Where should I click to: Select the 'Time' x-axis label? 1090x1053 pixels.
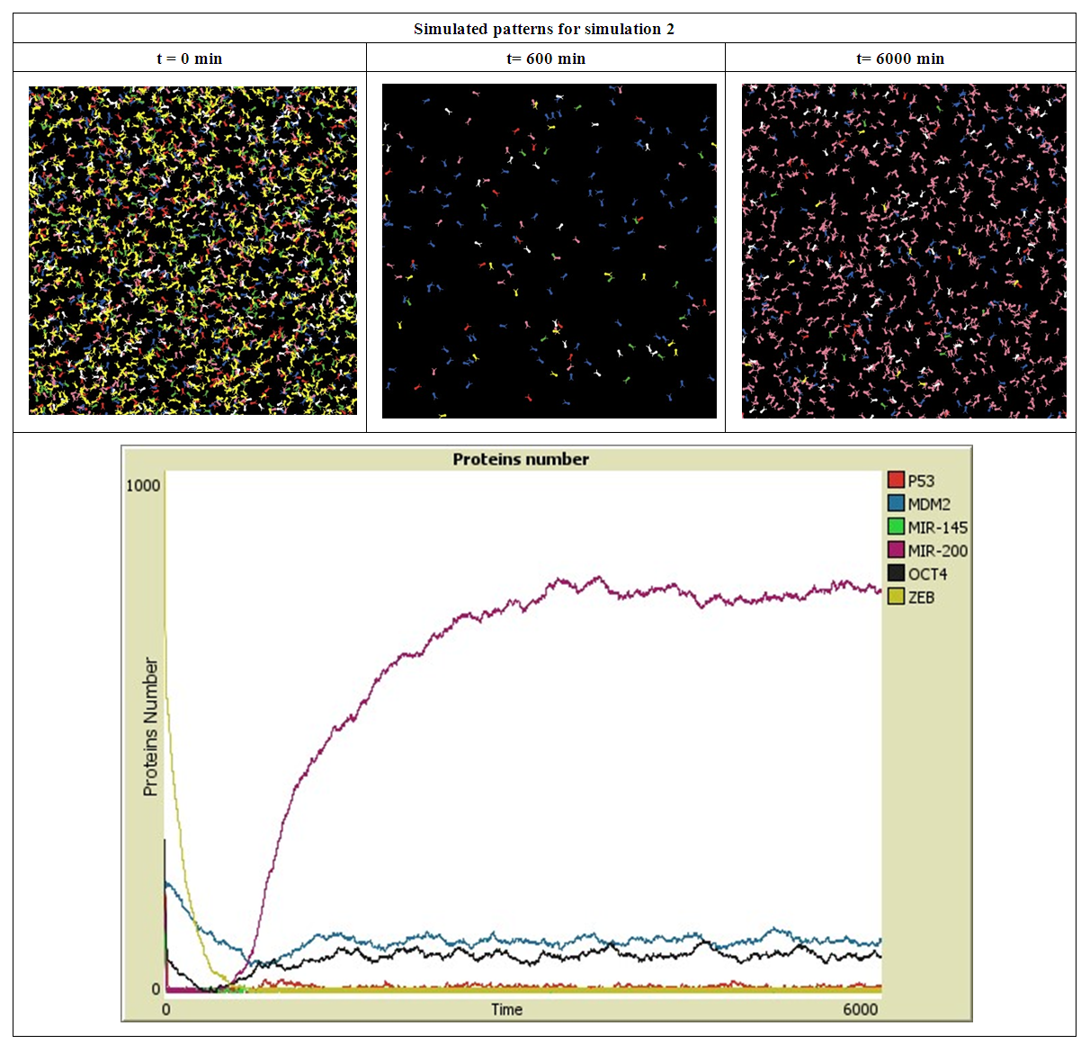click(506, 1009)
